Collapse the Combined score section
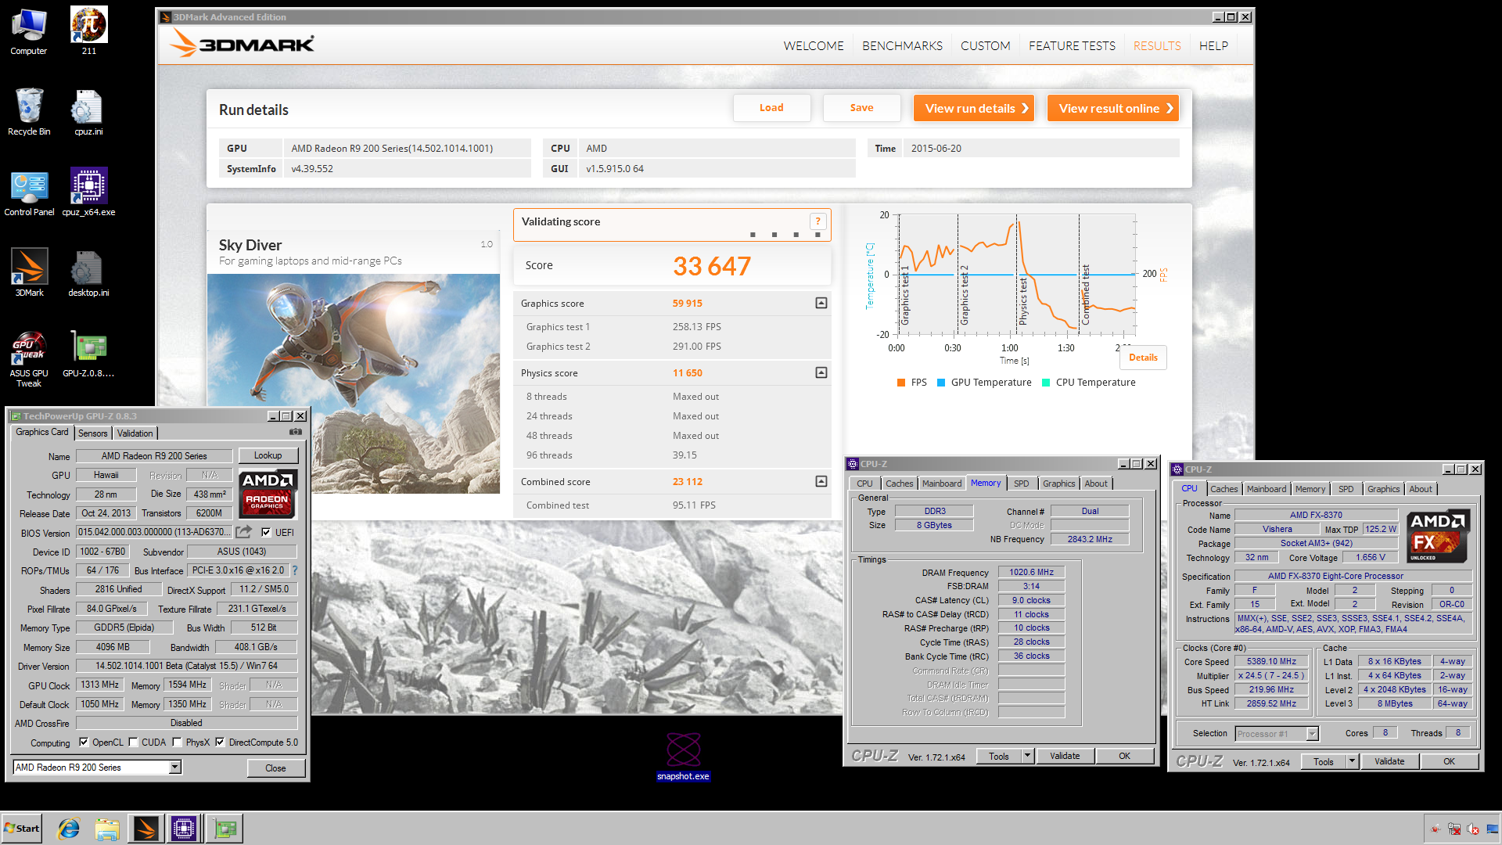Image resolution: width=1502 pixels, height=845 pixels. point(821,481)
